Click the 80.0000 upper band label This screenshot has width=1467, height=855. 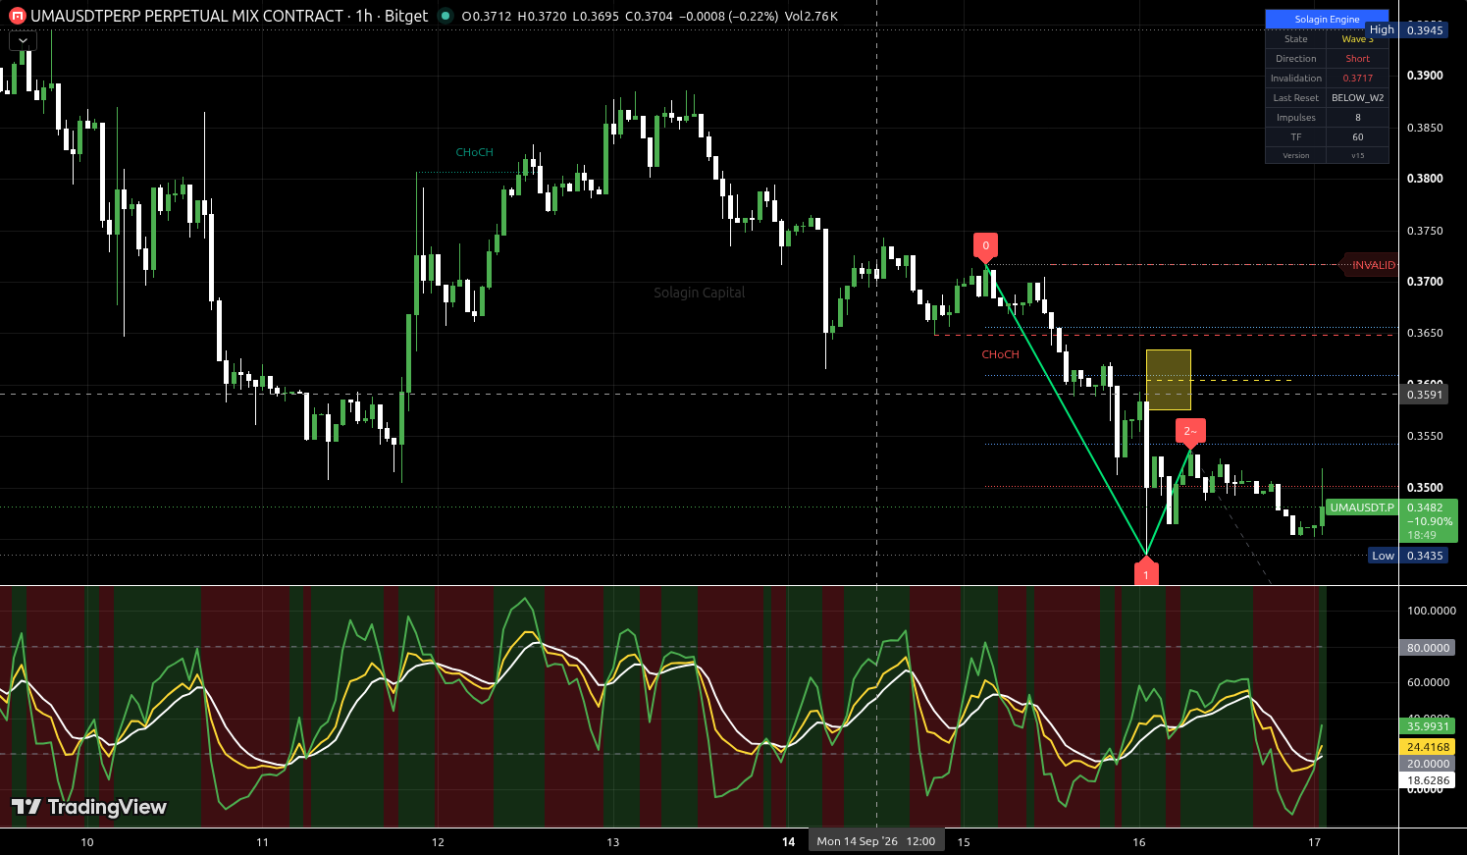coord(1428,648)
